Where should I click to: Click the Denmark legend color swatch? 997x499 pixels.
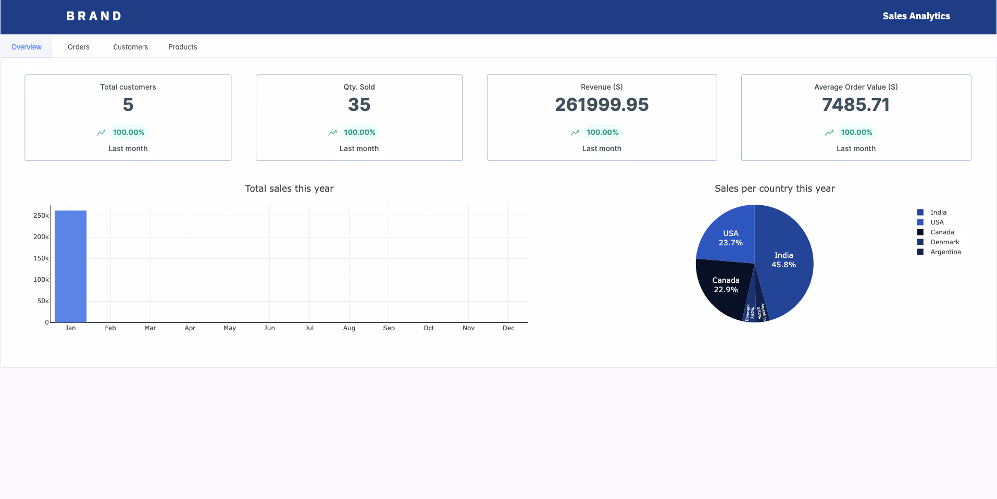point(920,242)
